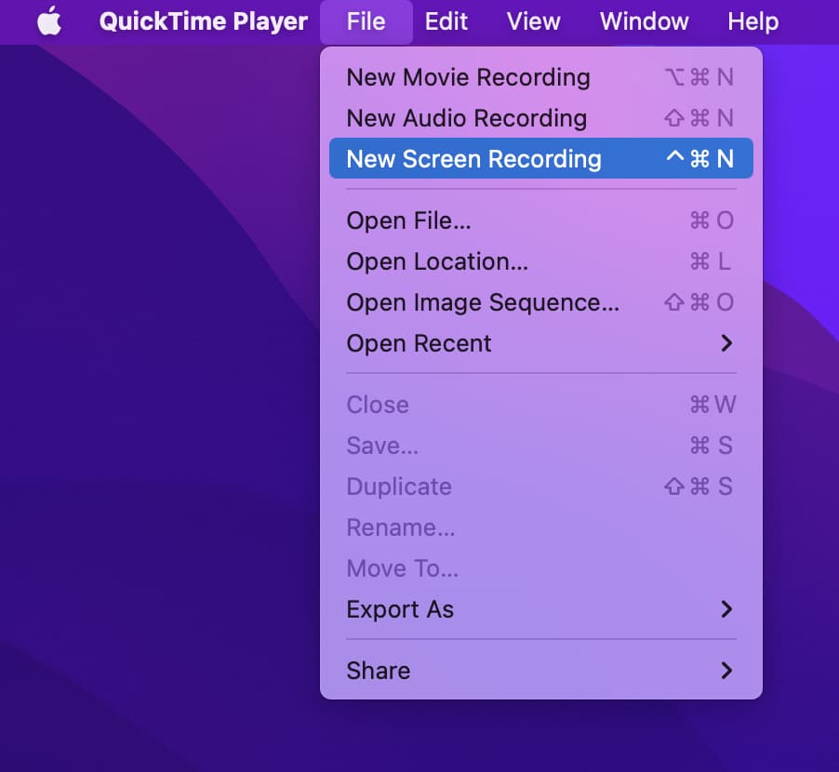Open the Help menu

(x=753, y=20)
